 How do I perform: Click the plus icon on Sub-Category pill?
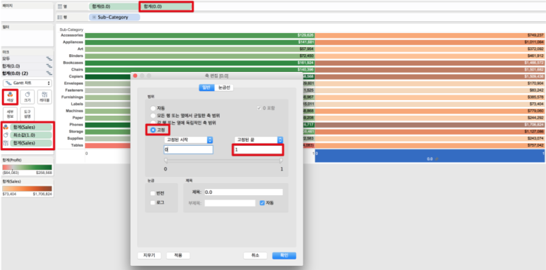(x=95, y=17)
